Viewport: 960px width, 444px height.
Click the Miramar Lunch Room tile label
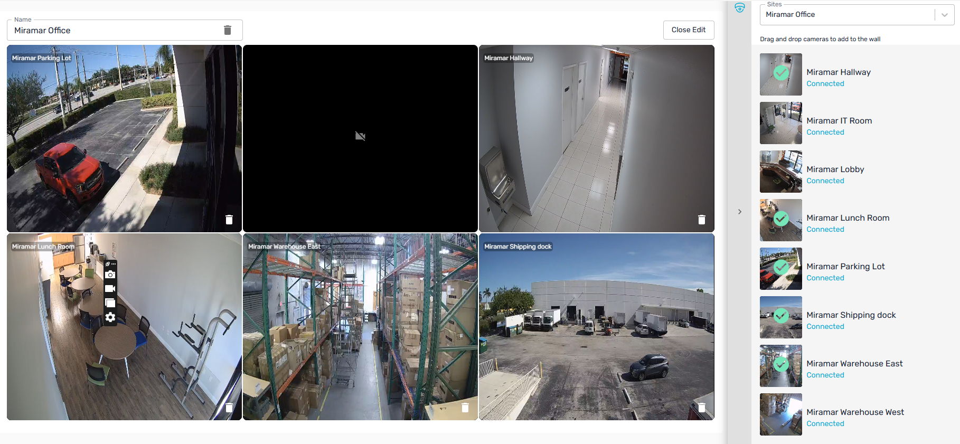pyautogui.click(x=43, y=247)
